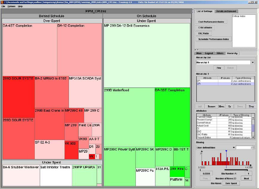Image resolution: width=259 pixels, height=189 pixels.
Task: Click the New hierarchy button
Action: click(x=219, y=68)
